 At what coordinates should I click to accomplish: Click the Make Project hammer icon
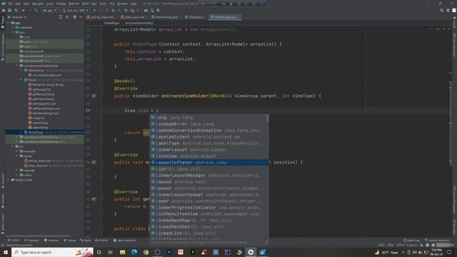(36, 10)
